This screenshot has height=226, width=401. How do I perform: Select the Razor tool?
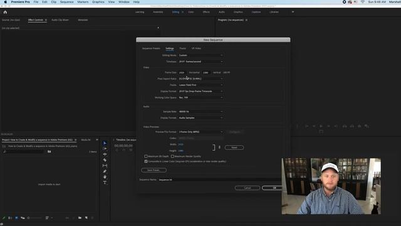(105, 160)
